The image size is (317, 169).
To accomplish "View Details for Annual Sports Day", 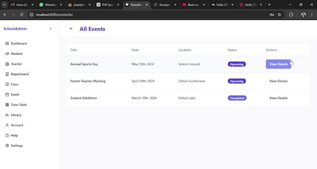I will coord(278,64).
